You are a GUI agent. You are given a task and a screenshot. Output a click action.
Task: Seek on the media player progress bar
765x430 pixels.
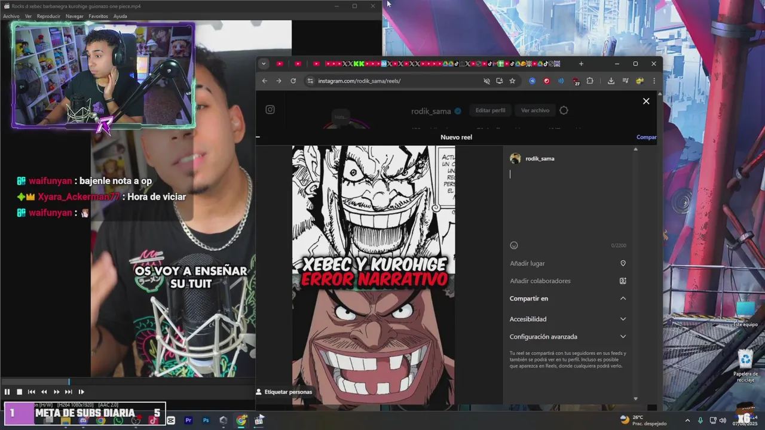pyautogui.click(x=128, y=382)
